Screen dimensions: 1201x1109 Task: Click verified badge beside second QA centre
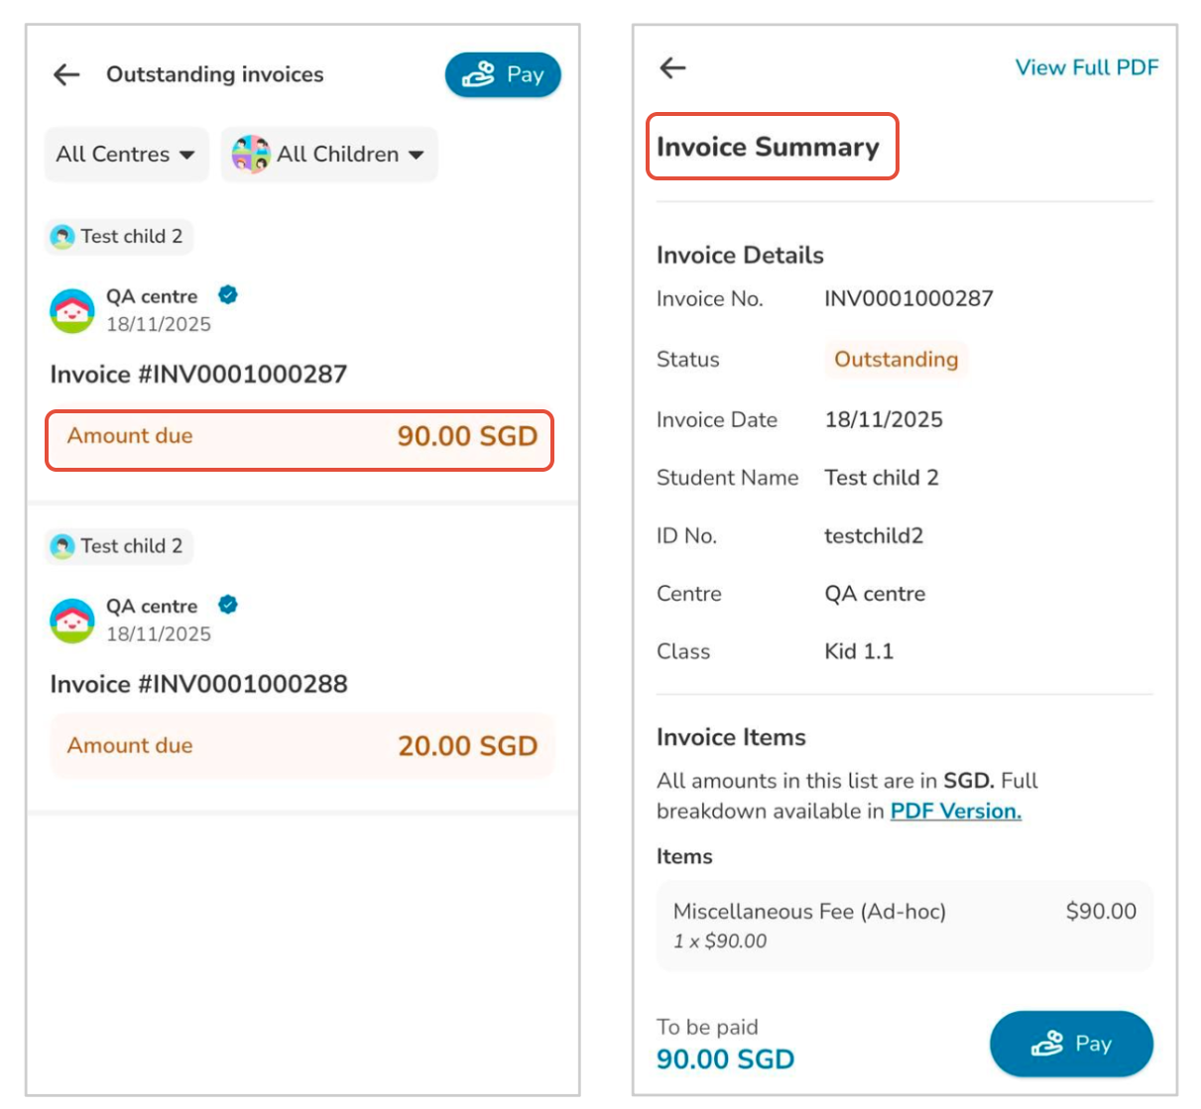click(x=228, y=605)
